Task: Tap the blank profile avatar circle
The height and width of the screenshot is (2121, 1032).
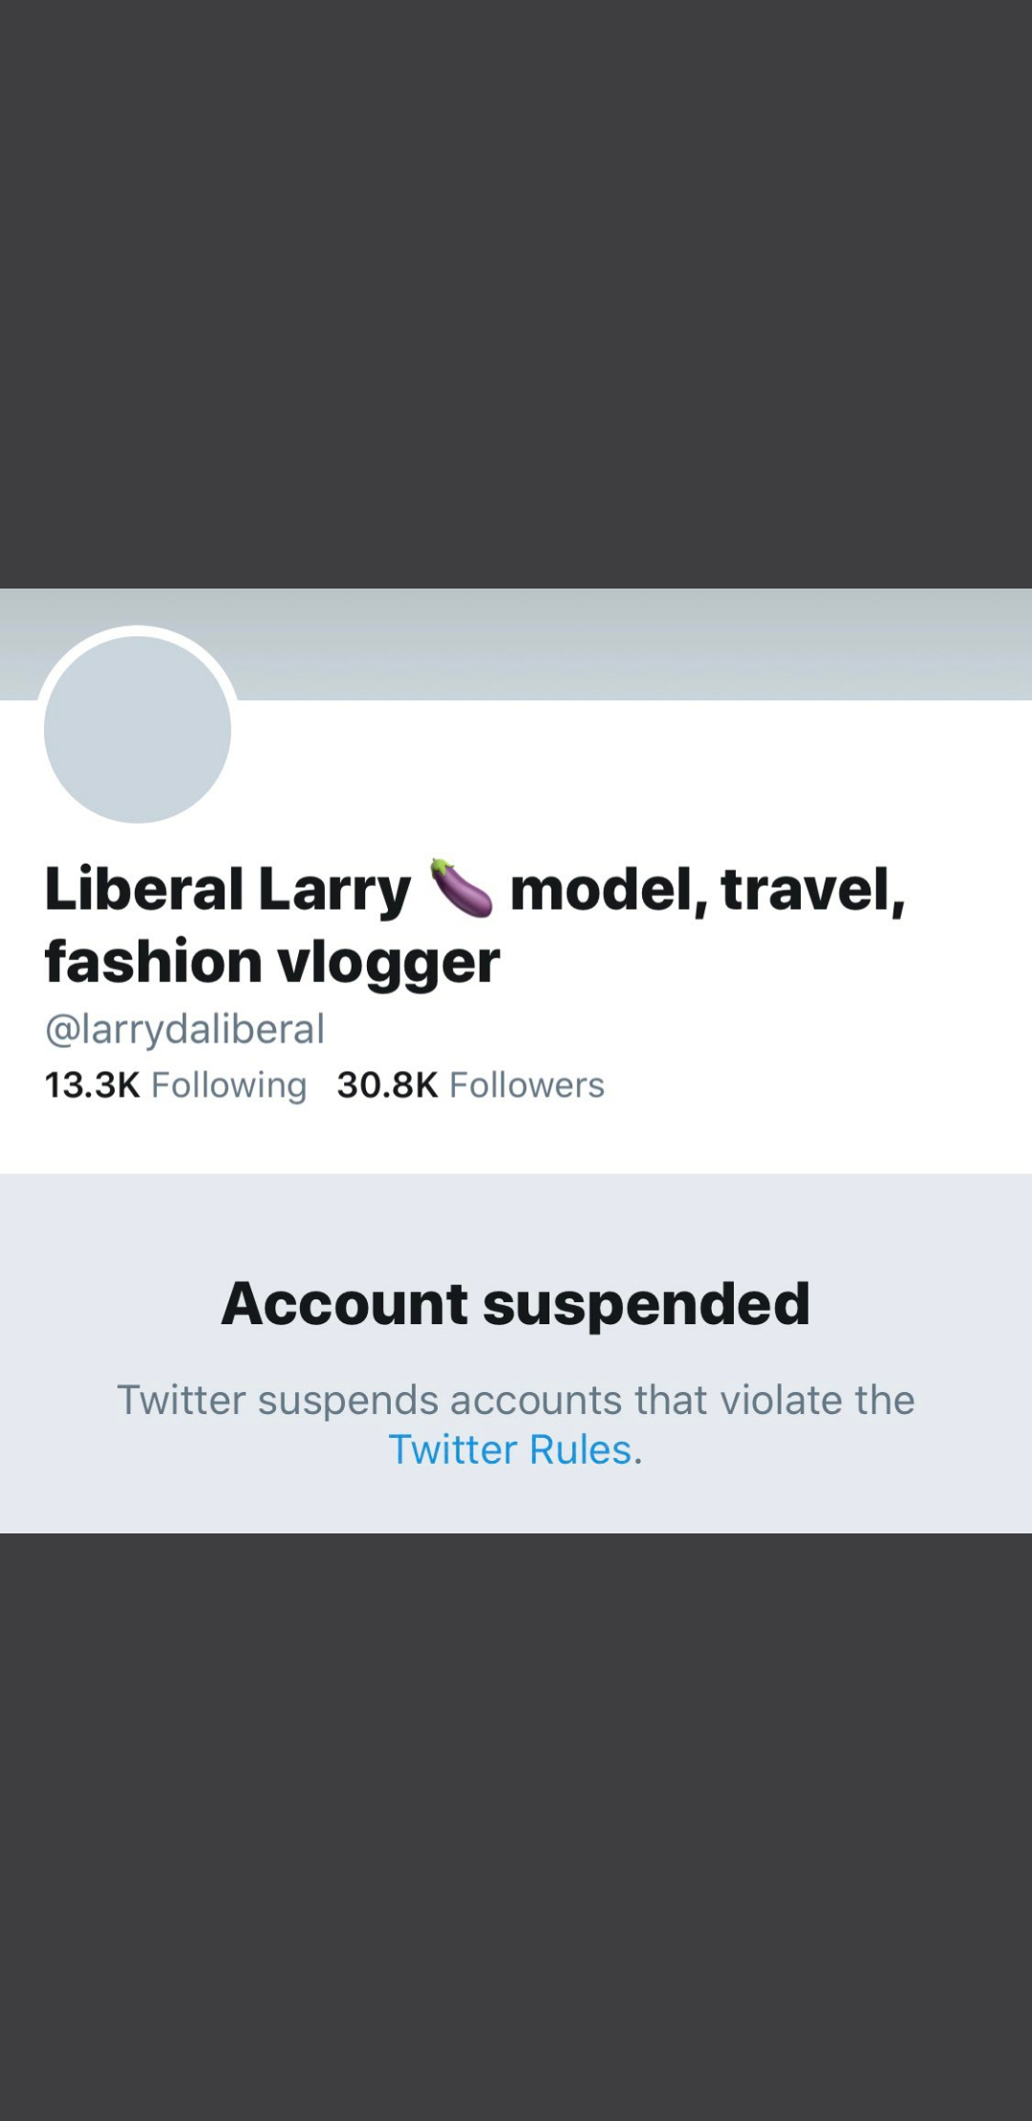Action: pos(138,729)
